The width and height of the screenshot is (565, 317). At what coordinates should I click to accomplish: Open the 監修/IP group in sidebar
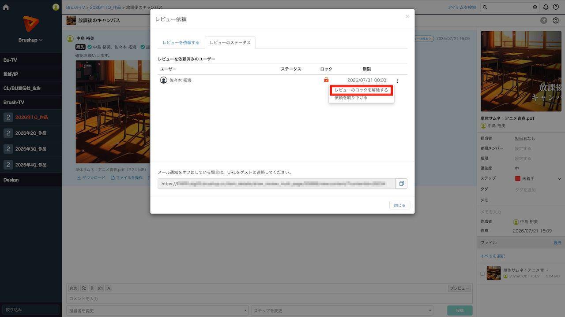click(30, 74)
